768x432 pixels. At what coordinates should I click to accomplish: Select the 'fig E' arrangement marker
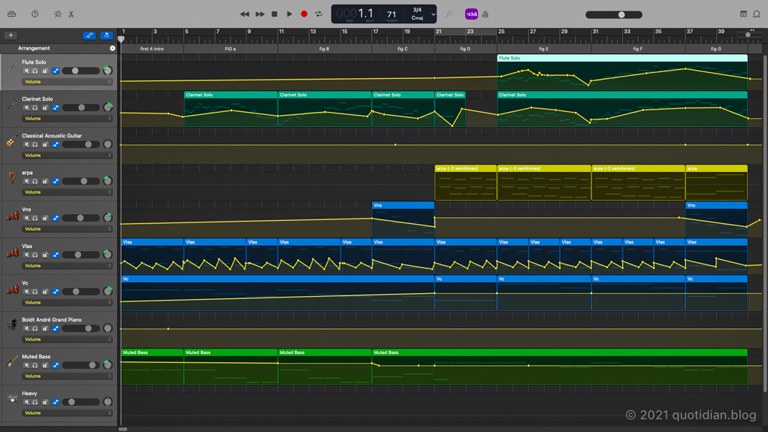tap(543, 49)
